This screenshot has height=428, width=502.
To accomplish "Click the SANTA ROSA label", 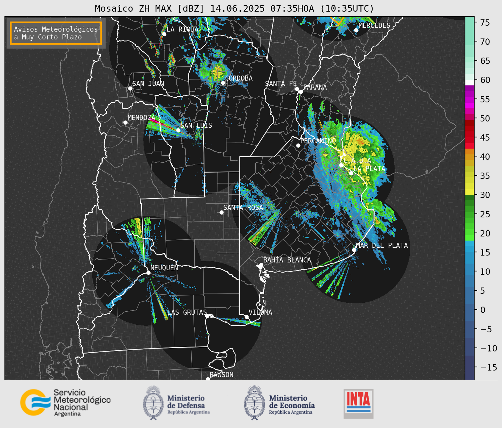I will coord(243,207).
